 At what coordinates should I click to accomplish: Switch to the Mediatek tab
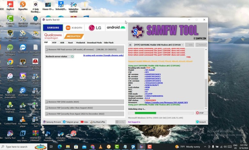pyautogui.click(x=80, y=42)
